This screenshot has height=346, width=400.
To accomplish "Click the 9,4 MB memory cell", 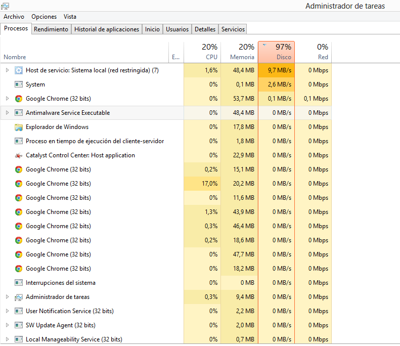I will 239,297.
